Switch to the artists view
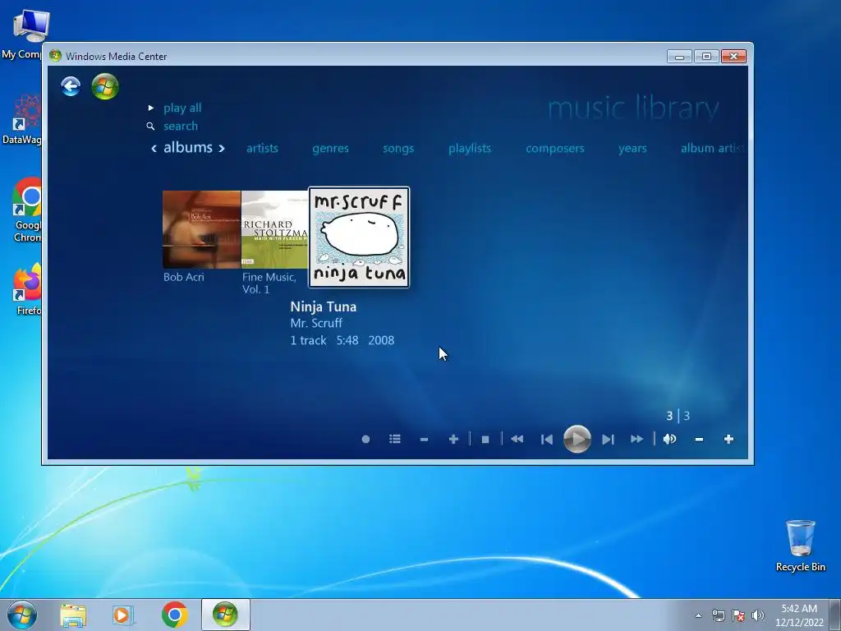This screenshot has height=631, width=841. (262, 148)
